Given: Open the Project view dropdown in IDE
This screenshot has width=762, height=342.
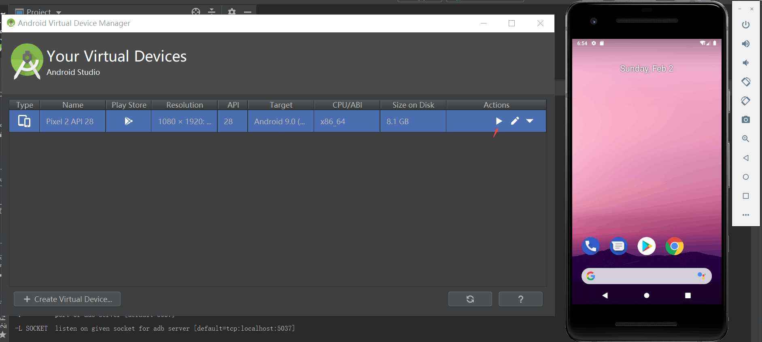Looking at the screenshot, I should (x=59, y=12).
